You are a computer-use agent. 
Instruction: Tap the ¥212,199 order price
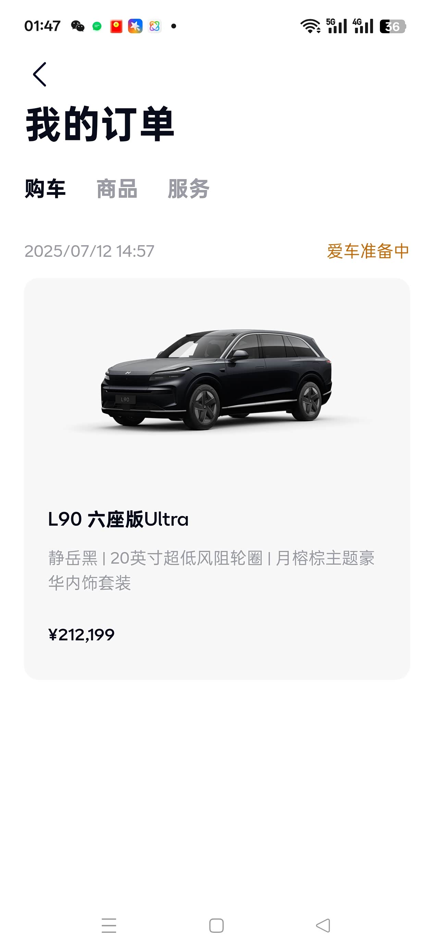[x=81, y=635]
